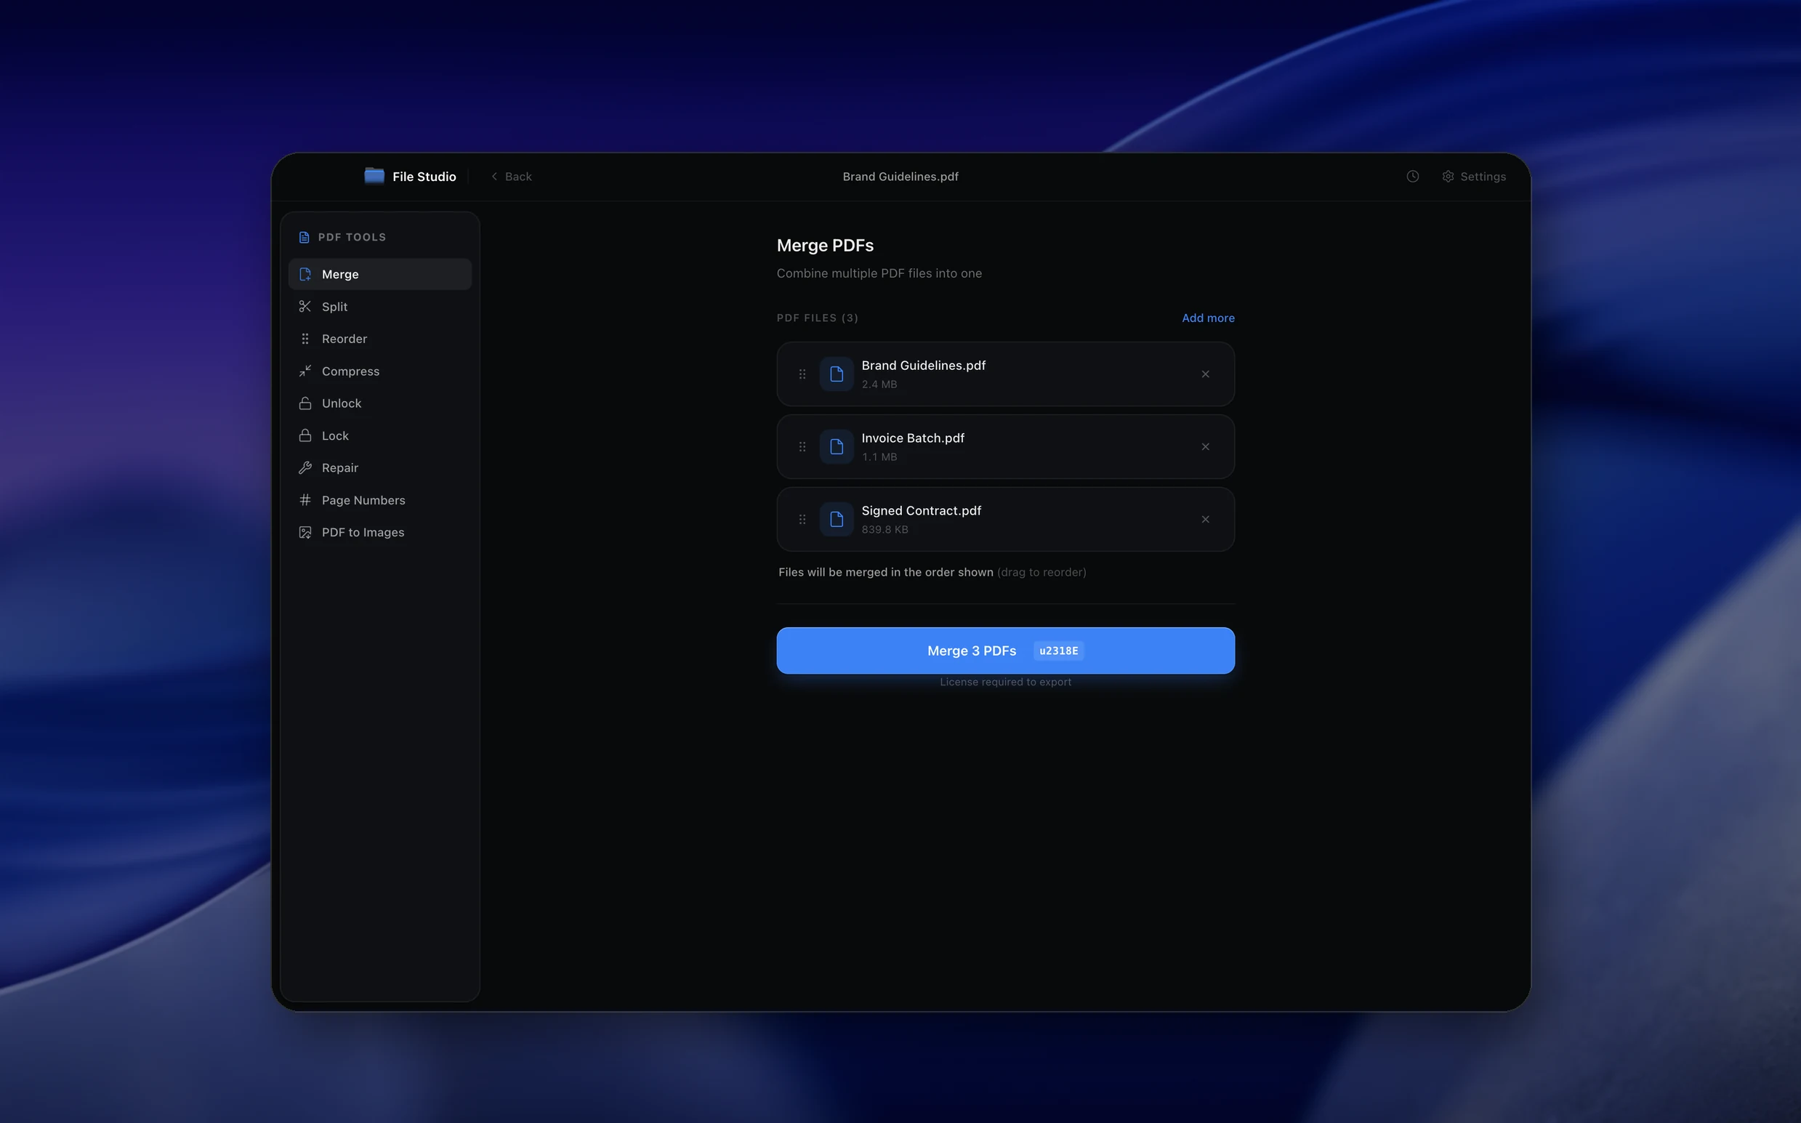Select the Merge tool in the sidebar
This screenshot has width=1801, height=1123.
(379, 274)
